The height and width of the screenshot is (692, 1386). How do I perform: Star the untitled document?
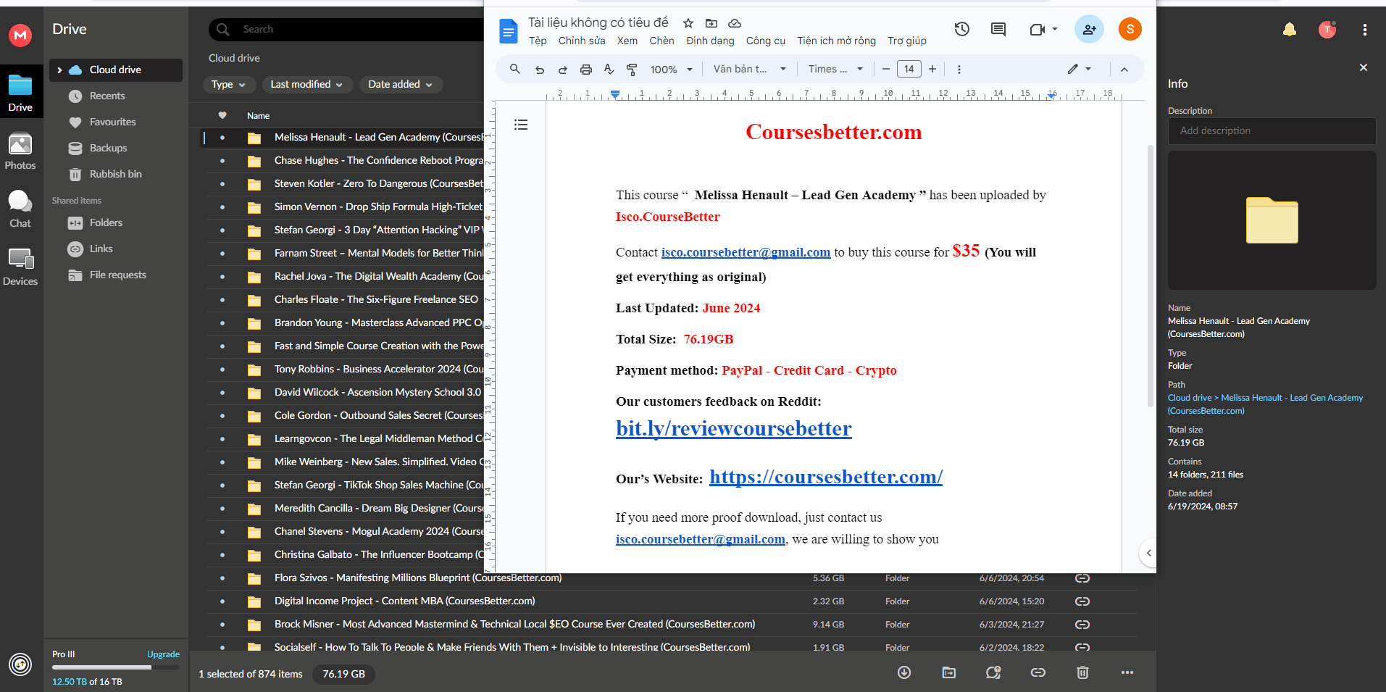688,23
